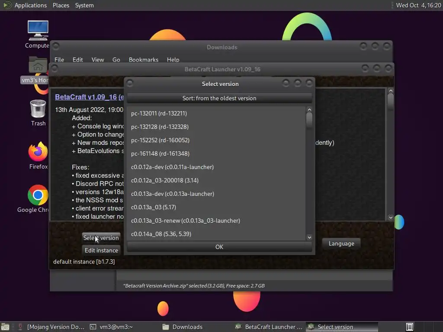Viewport: 443px width, 332px height.
Task: Click the Downloads window menu button
Action: click(x=56, y=46)
